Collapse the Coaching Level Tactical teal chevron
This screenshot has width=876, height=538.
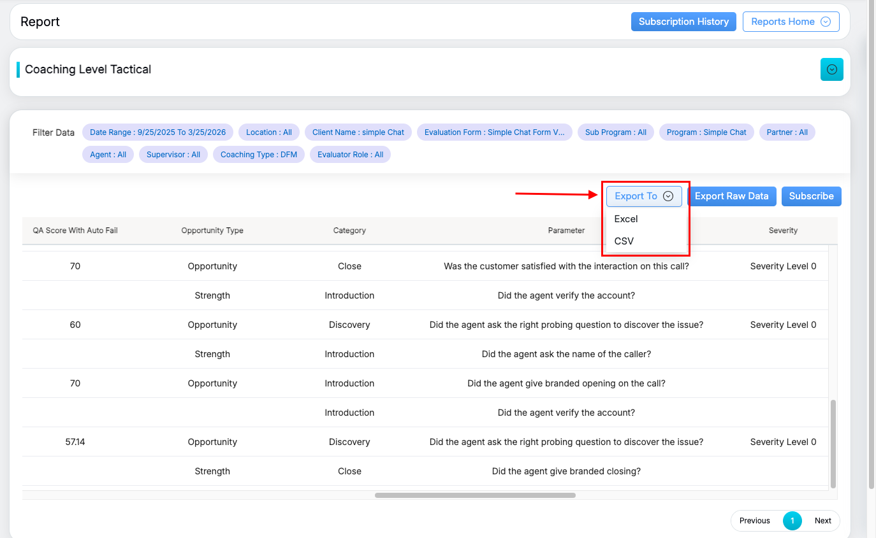click(x=831, y=69)
